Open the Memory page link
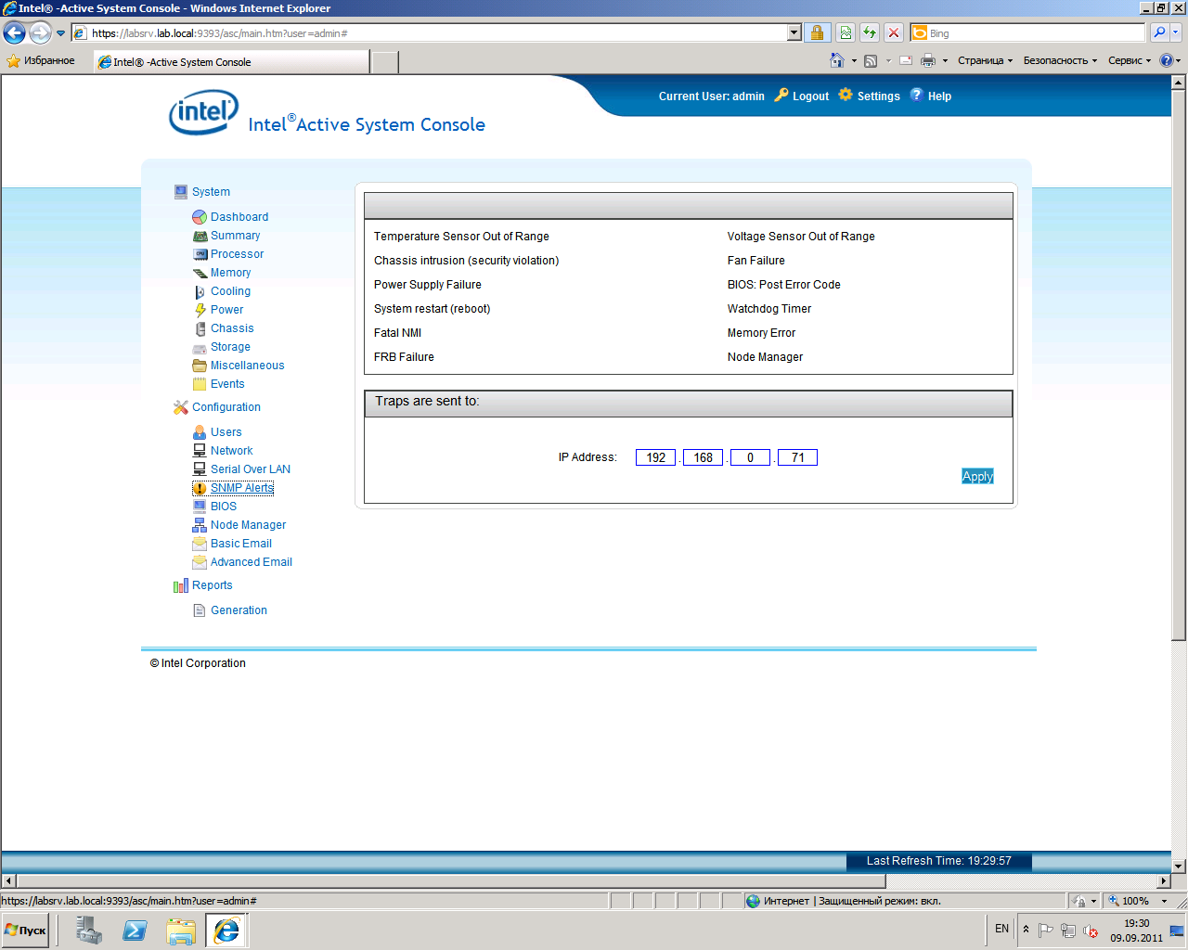 [230, 273]
